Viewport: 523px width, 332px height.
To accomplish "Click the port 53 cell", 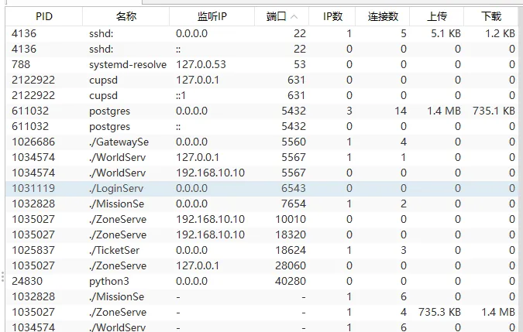I will point(300,64).
